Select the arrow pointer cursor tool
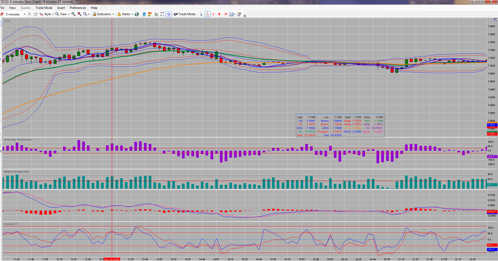 tap(201, 14)
